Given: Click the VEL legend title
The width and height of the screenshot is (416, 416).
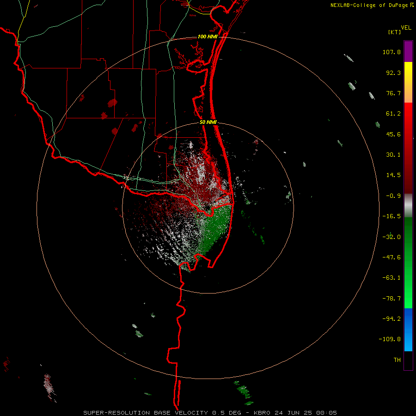Looking at the screenshot, I should click(406, 28).
